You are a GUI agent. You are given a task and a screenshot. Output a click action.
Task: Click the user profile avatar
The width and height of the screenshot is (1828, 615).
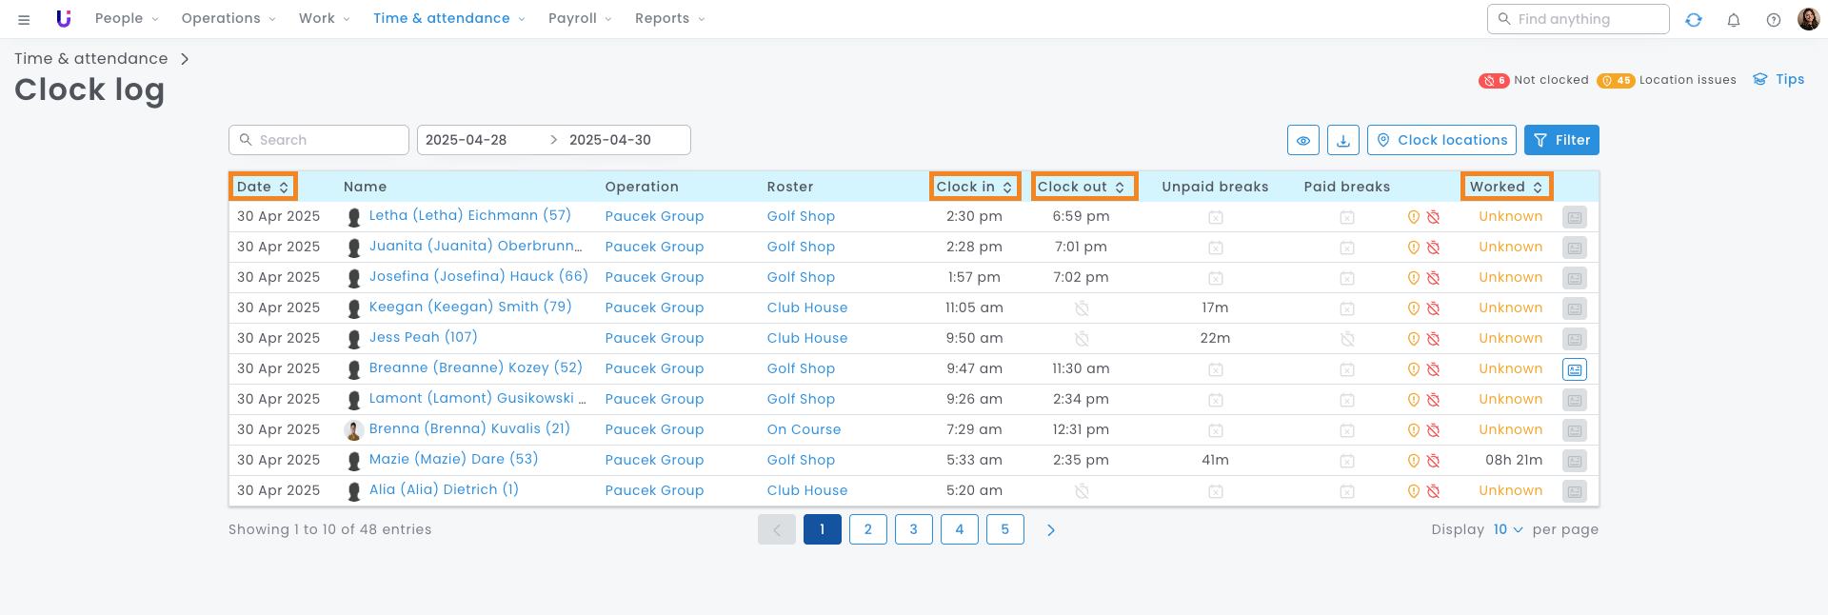[1808, 19]
